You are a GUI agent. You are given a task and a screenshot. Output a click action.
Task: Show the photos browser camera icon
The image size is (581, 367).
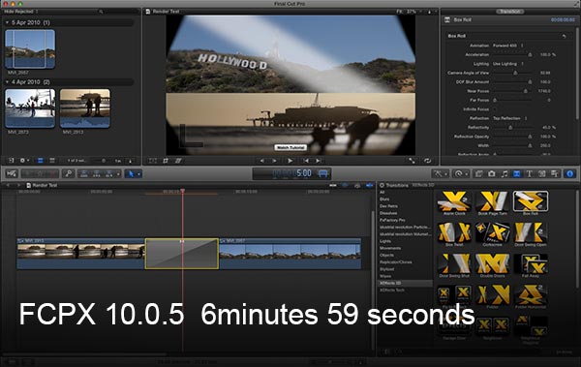click(x=491, y=173)
